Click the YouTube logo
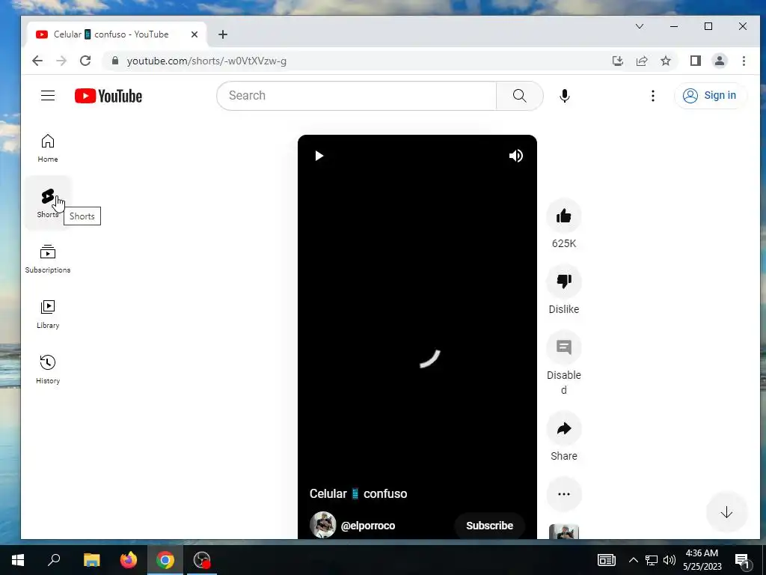 coord(108,96)
